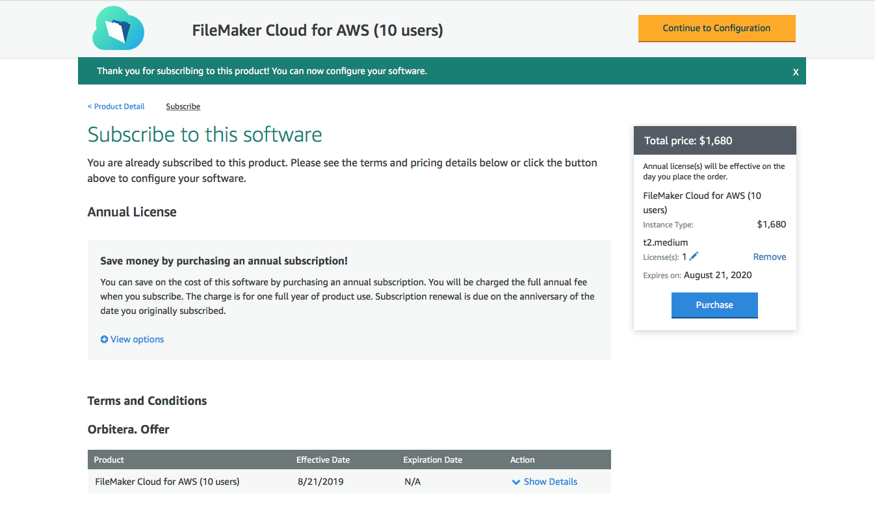The height and width of the screenshot is (518, 875).
Task: Remove the t2.medium license entry
Action: click(769, 256)
